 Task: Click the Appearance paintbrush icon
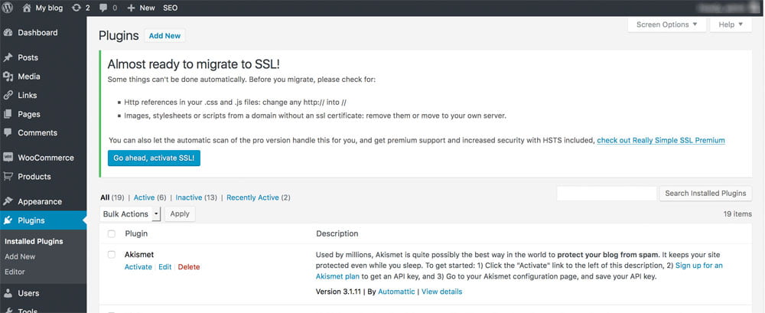click(8, 201)
